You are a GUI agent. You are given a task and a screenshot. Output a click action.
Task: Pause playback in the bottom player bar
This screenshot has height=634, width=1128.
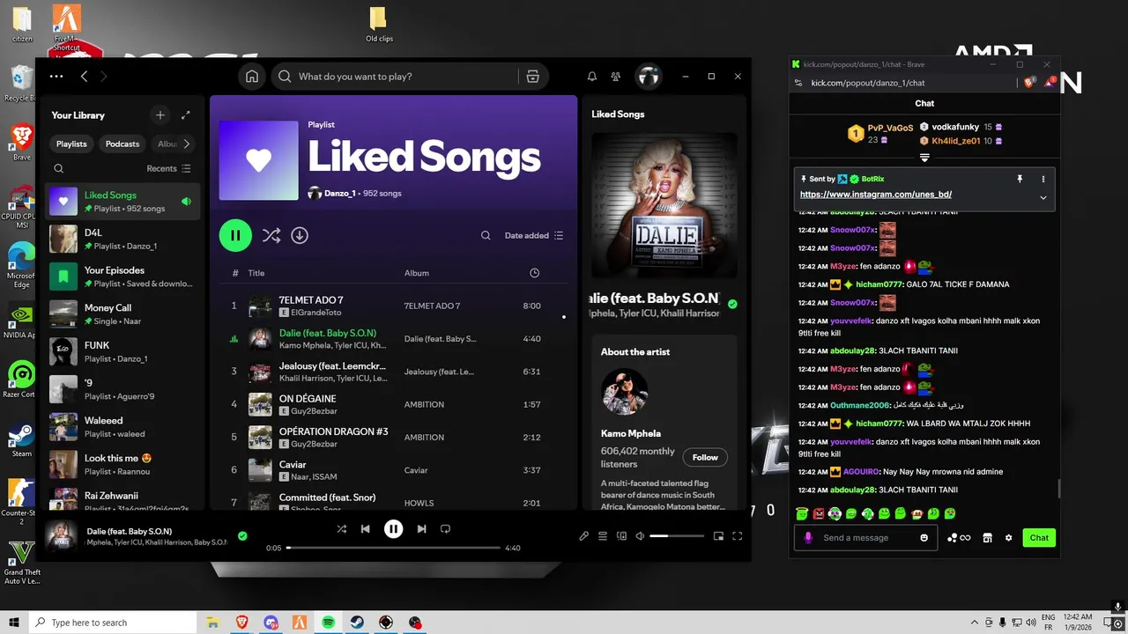(x=393, y=528)
